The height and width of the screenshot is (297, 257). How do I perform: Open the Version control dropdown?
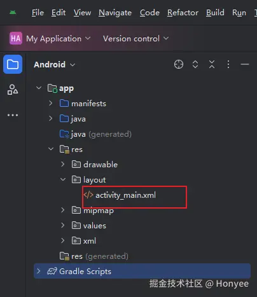(x=135, y=39)
